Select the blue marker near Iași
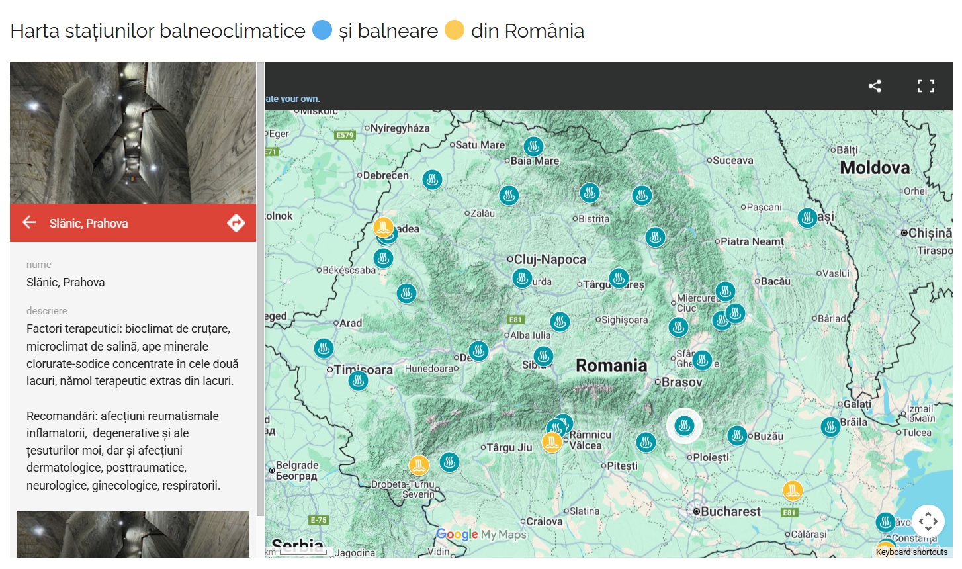This screenshot has height=569, width=962. 807,218
